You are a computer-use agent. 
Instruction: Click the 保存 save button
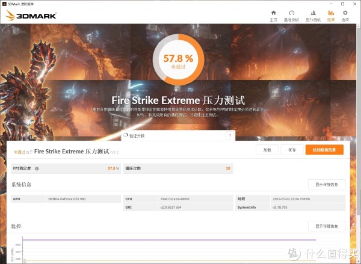point(292,150)
